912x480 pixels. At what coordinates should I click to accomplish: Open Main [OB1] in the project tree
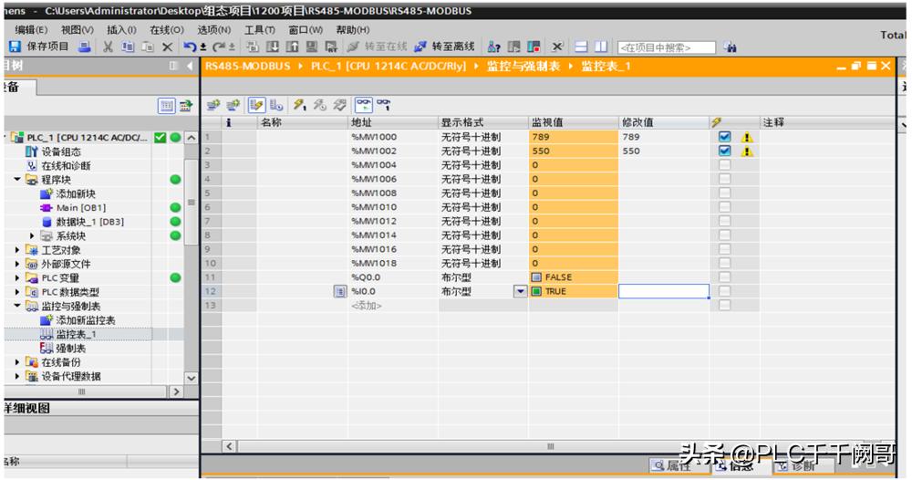pos(80,208)
